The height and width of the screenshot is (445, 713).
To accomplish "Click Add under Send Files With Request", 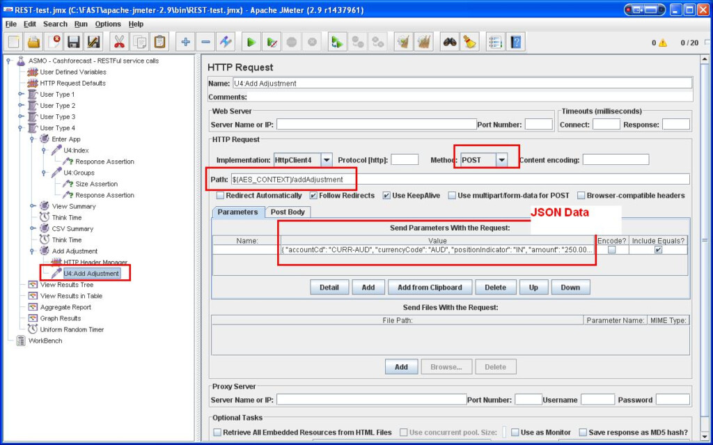I will pyautogui.click(x=401, y=367).
